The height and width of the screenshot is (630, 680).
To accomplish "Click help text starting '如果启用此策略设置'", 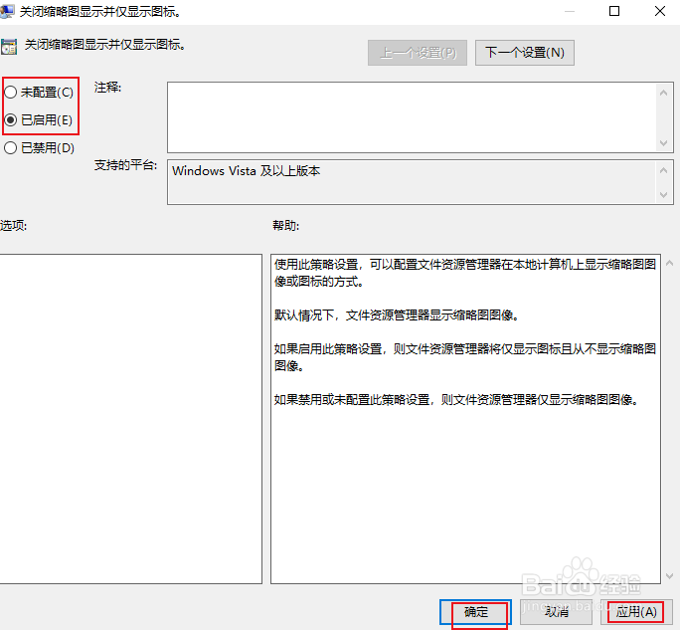I will (465, 357).
